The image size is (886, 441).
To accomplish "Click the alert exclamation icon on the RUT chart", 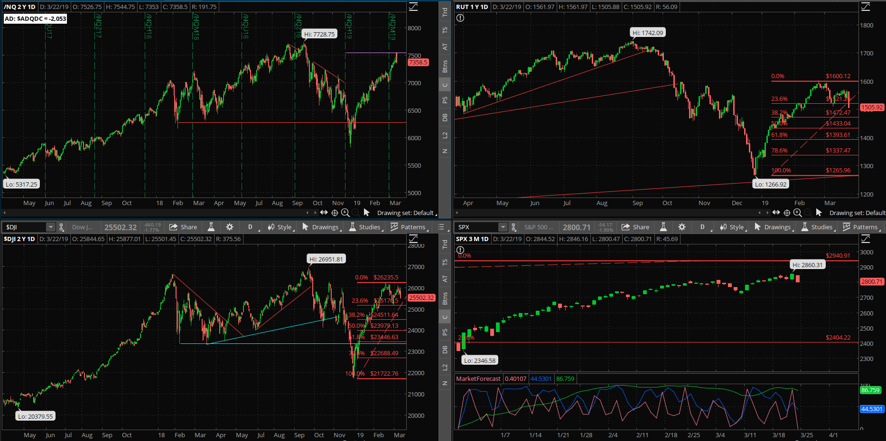I will click(460, 18).
